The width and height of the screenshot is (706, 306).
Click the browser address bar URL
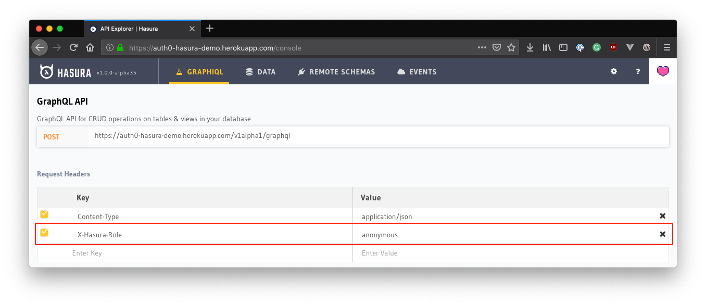215,48
